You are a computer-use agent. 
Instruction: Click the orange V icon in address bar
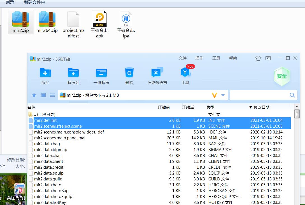click(x=215, y=95)
